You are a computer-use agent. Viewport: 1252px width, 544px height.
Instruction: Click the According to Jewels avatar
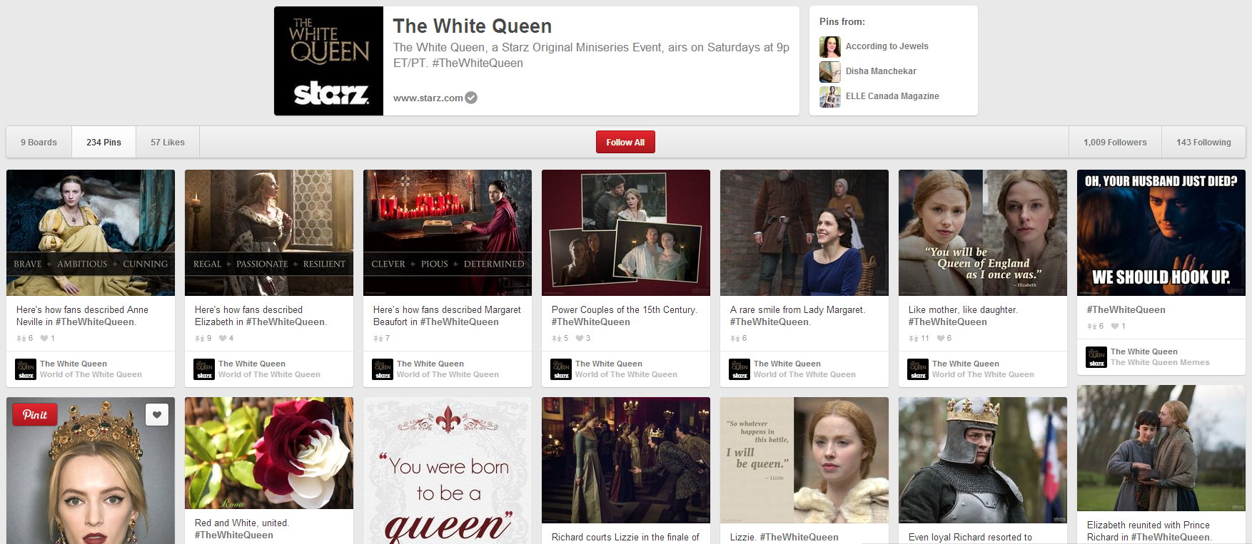[829, 46]
